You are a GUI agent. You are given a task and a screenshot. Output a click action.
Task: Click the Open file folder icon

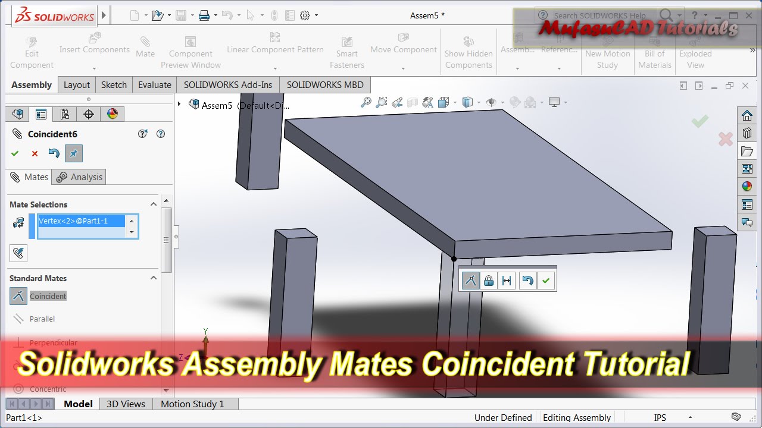point(158,15)
